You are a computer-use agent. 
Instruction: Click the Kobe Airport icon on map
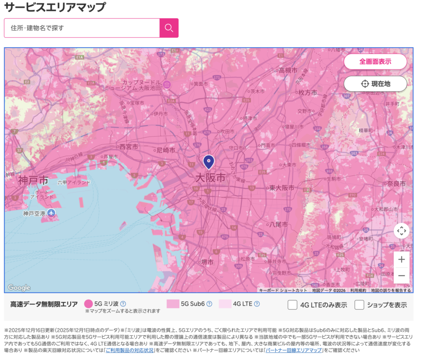(x=52, y=213)
